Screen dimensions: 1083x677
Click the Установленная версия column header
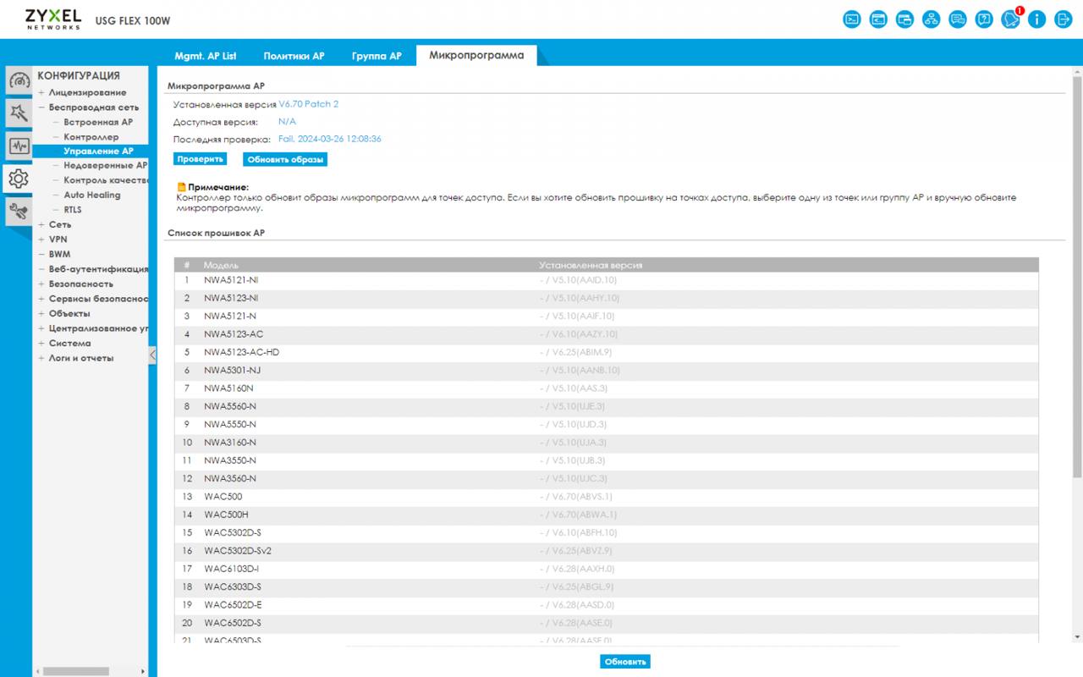(591, 266)
